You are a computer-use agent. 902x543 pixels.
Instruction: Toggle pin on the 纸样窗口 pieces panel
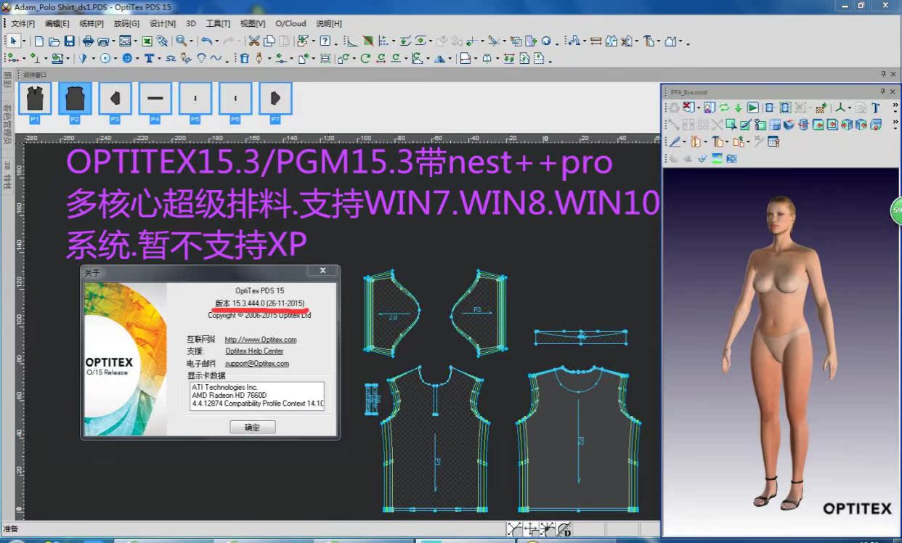point(883,73)
